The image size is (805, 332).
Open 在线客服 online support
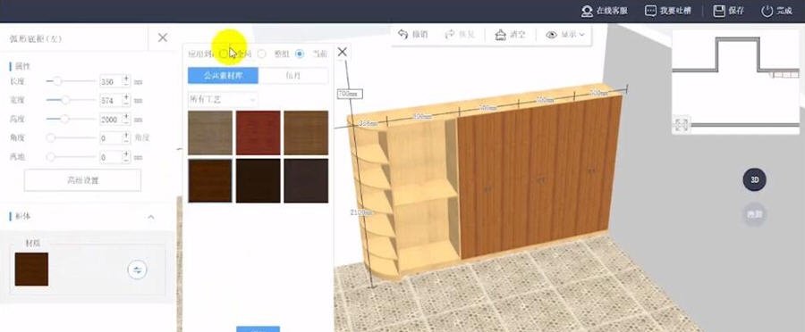point(605,11)
